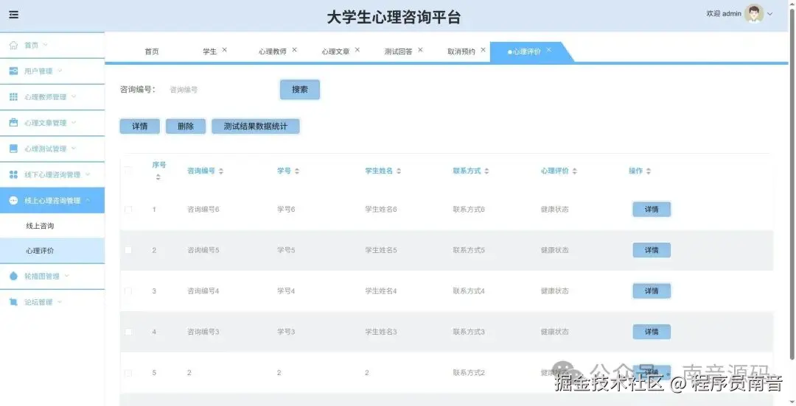Open 详情 for 咨询编号5 row
The width and height of the screenshot is (796, 406).
652,250
